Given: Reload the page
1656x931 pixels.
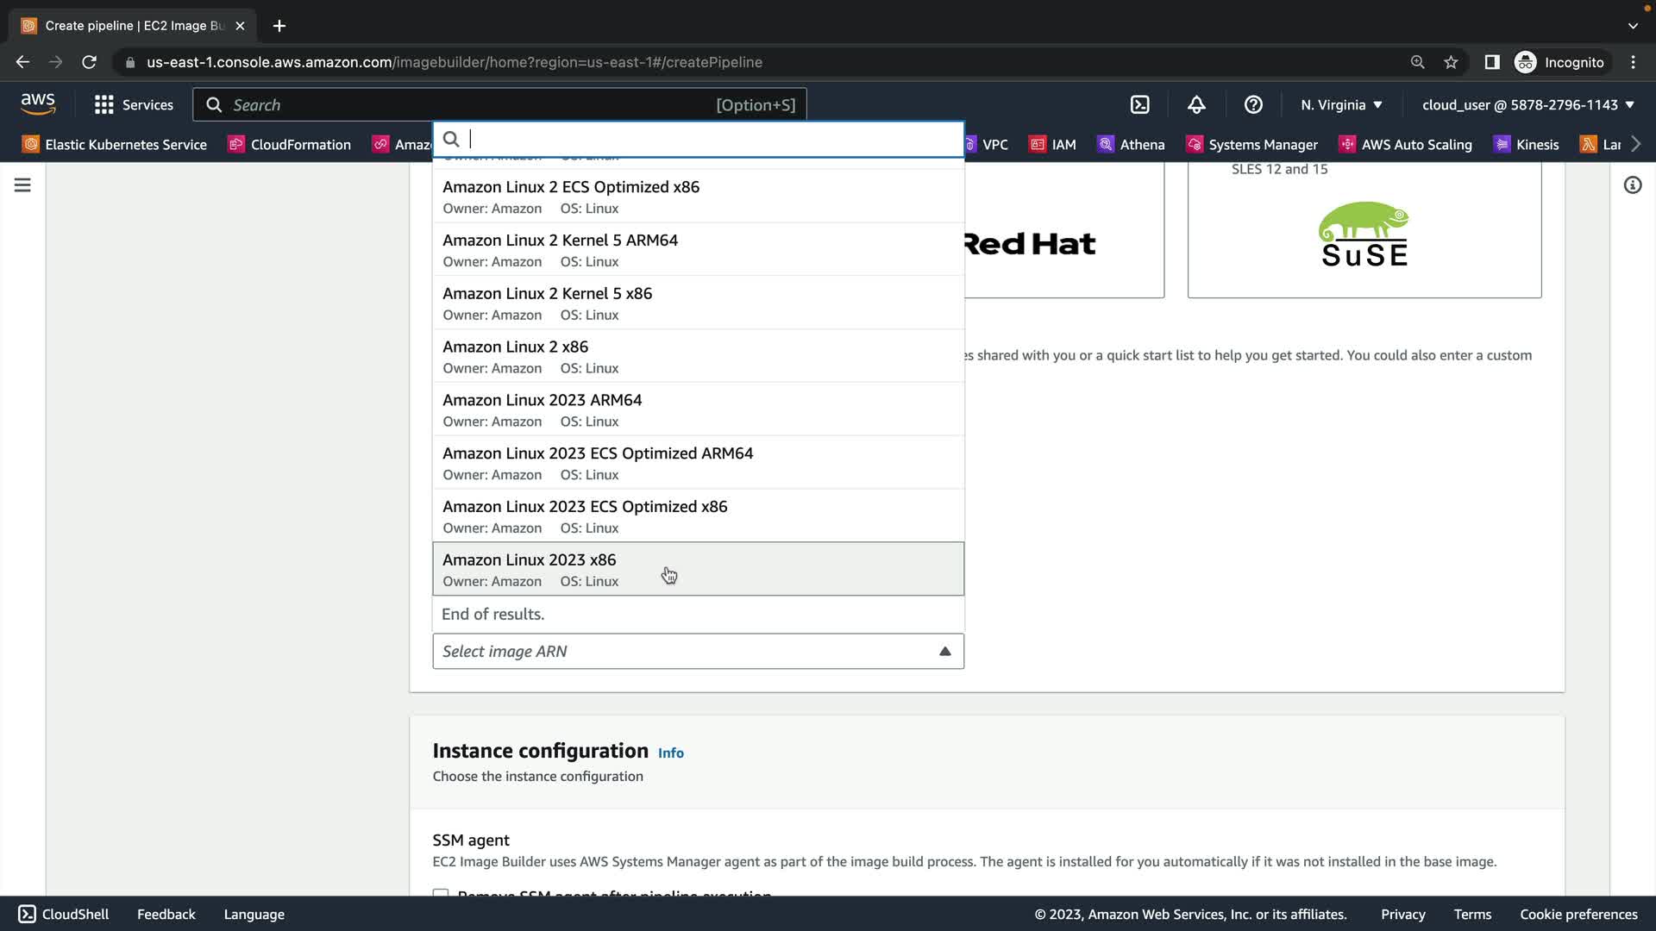Looking at the screenshot, I should click(89, 62).
